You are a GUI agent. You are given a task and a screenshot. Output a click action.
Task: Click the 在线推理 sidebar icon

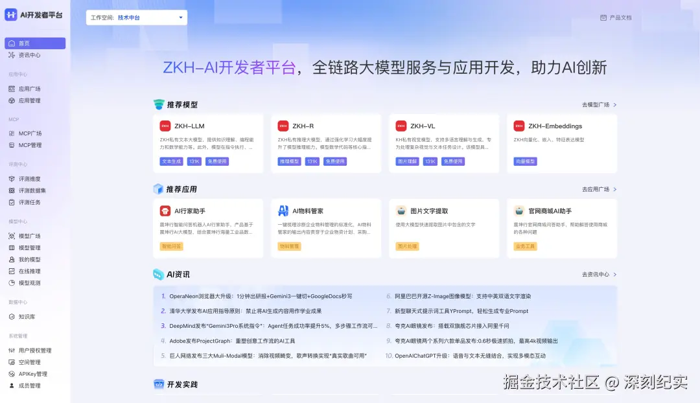click(12, 271)
